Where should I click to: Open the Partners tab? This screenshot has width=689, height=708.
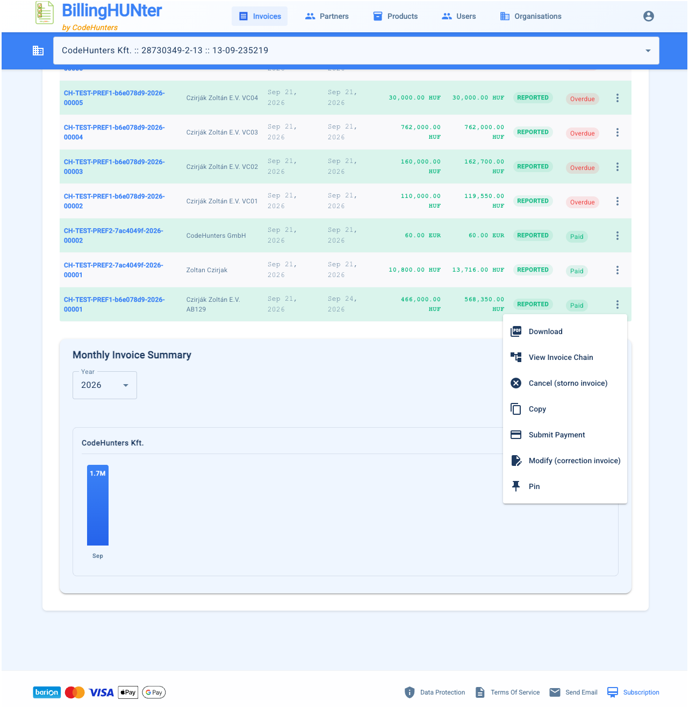tap(327, 16)
